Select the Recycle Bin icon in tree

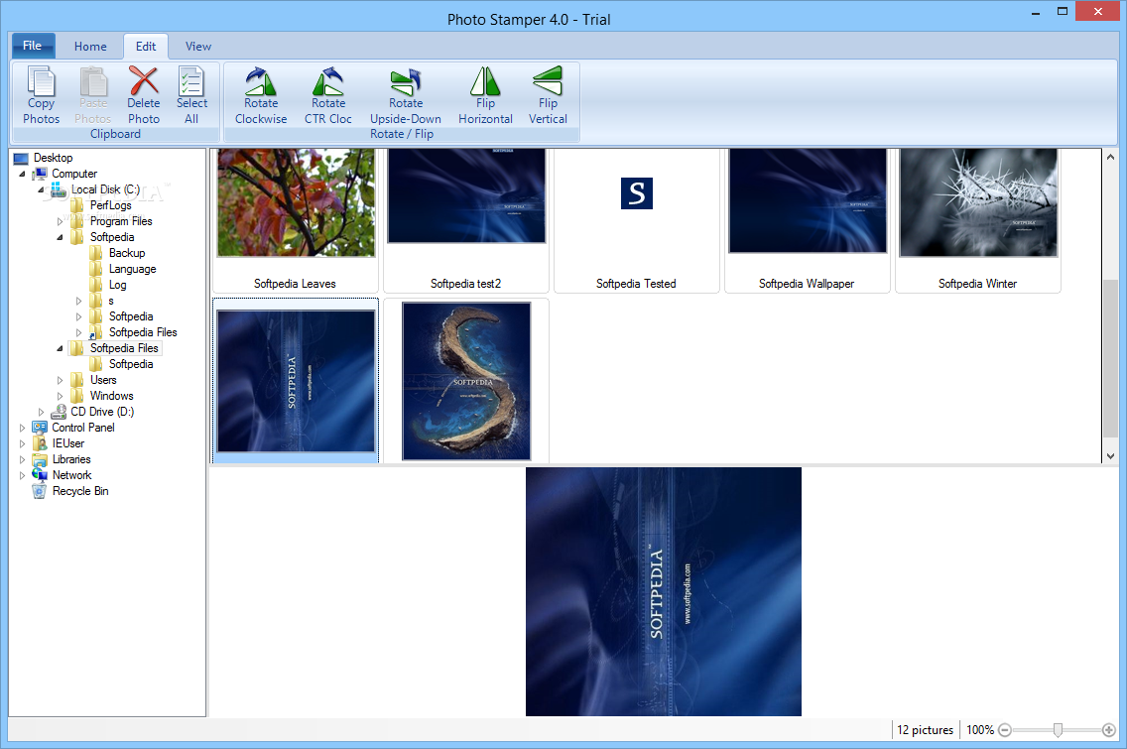(40, 491)
